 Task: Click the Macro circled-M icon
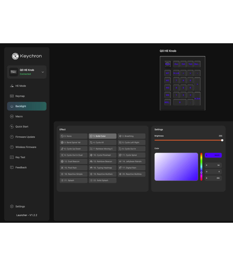[12, 116]
